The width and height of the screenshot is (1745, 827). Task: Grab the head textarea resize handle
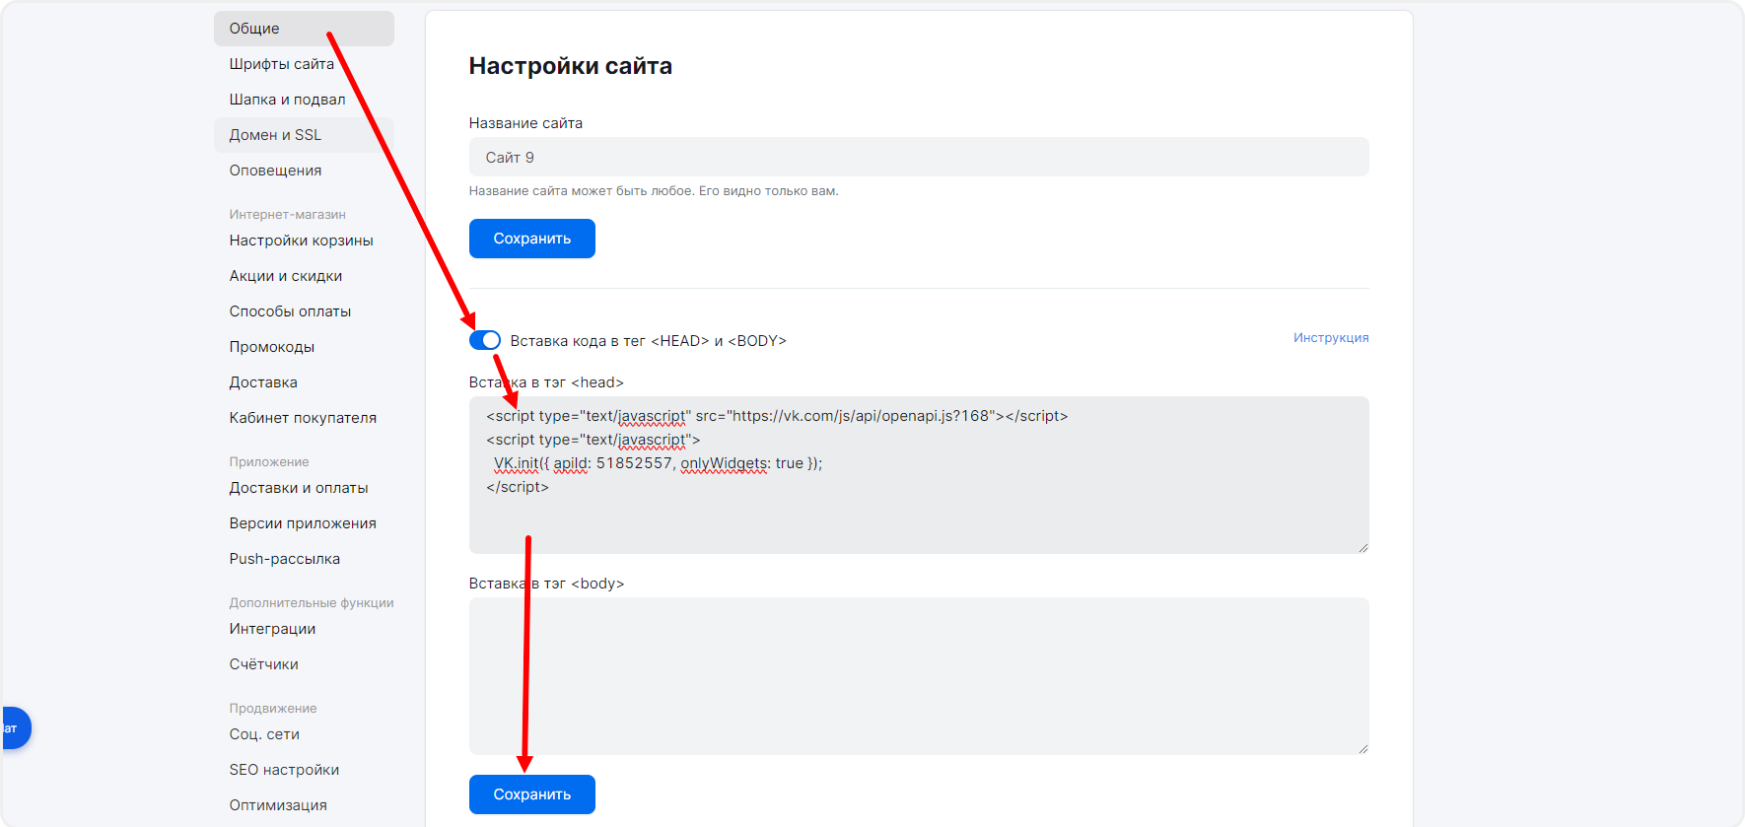(x=1362, y=547)
